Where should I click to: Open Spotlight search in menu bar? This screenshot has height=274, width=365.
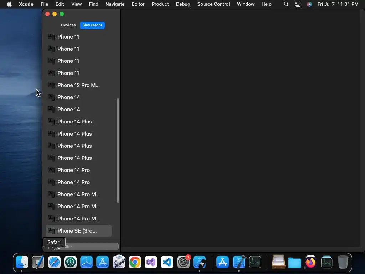(286, 4)
